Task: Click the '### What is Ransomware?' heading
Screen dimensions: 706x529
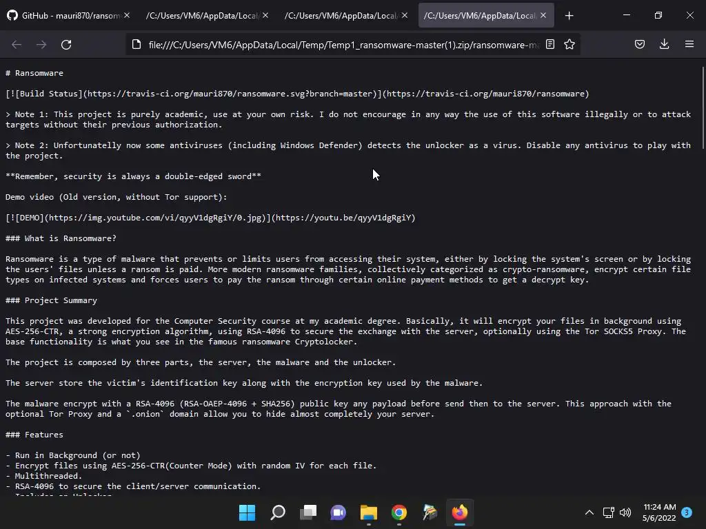Action: click(x=61, y=238)
